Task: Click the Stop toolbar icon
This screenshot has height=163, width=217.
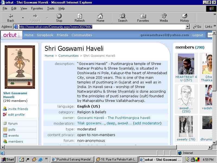Action: 59,16
